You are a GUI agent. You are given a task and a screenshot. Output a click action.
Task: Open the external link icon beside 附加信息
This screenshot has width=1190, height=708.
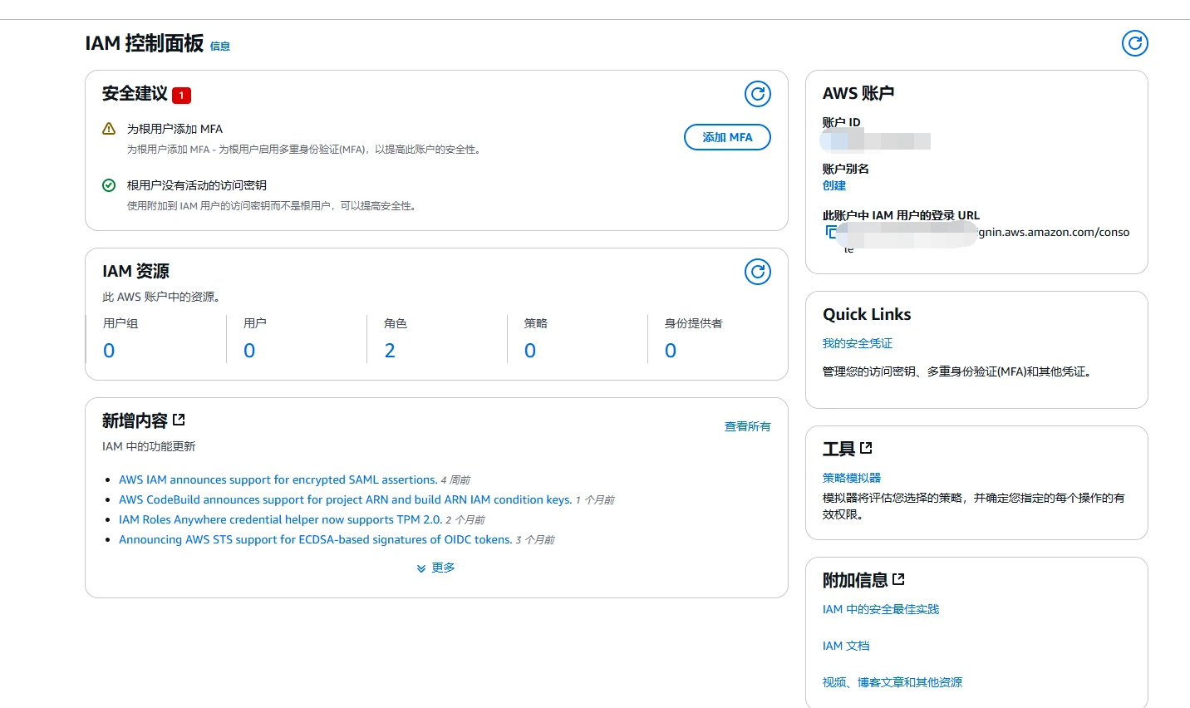pyautogui.click(x=898, y=579)
